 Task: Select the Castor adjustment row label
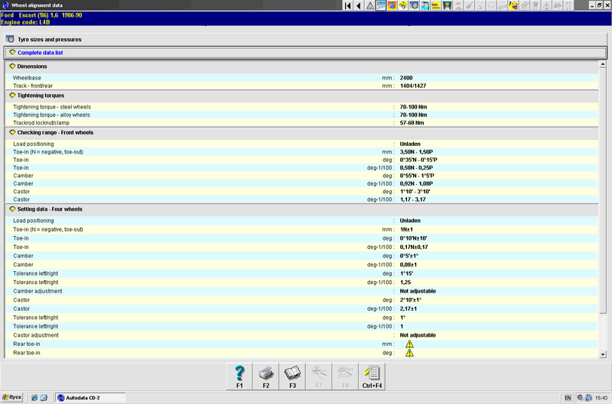36,335
